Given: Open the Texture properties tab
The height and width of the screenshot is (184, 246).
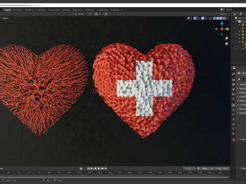Looking at the screenshot, I should click(234, 140).
